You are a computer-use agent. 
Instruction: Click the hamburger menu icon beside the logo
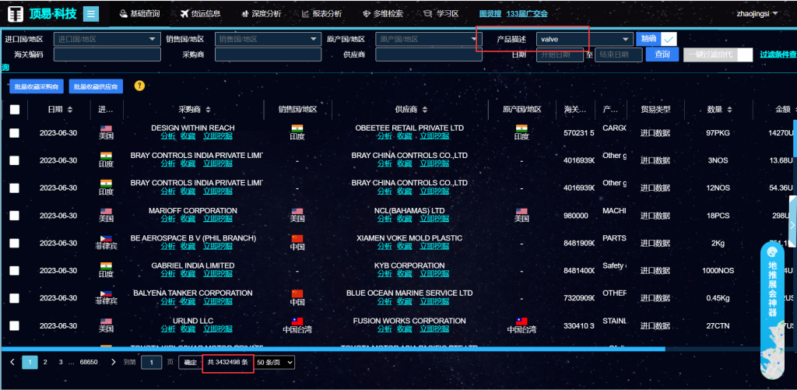coord(91,14)
